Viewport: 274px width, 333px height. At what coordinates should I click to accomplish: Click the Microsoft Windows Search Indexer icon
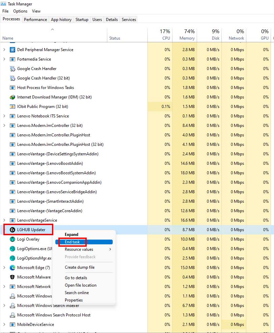click(12, 306)
